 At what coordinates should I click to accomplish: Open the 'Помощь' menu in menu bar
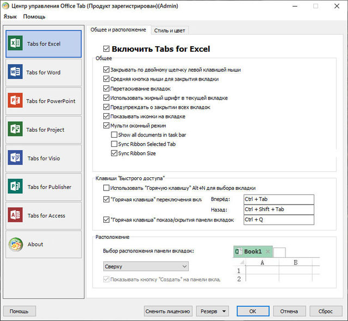34,17
